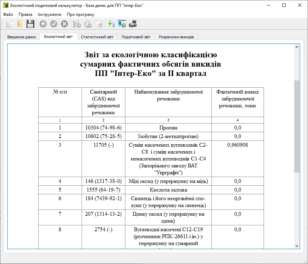The width and height of the screenshot is (308, 264).
Task: Click 'Міді оксид (у перерахунку на мідь)'
Action: (x=168, y=181)
